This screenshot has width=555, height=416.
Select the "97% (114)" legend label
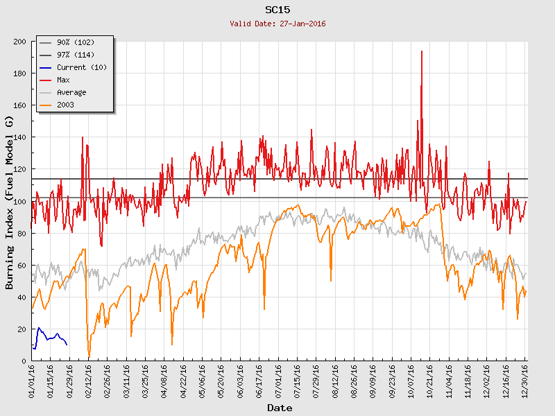76,55
